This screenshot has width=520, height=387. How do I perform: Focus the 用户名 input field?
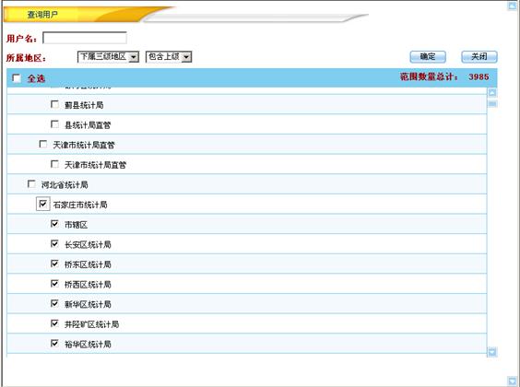(85, 38)
